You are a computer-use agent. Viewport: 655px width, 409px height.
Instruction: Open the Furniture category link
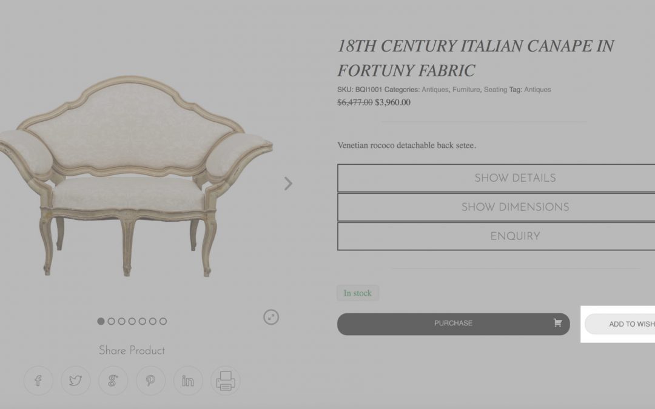[466, 90]
